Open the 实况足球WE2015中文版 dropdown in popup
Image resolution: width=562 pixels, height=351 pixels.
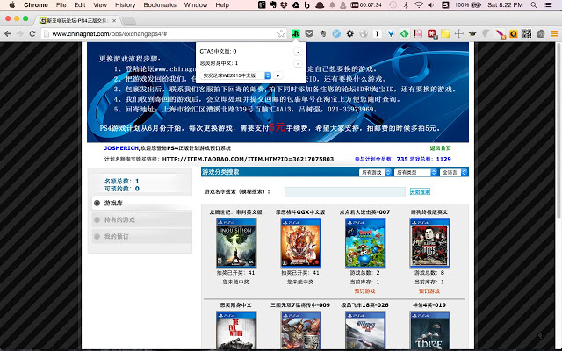(x=236, y=75)
